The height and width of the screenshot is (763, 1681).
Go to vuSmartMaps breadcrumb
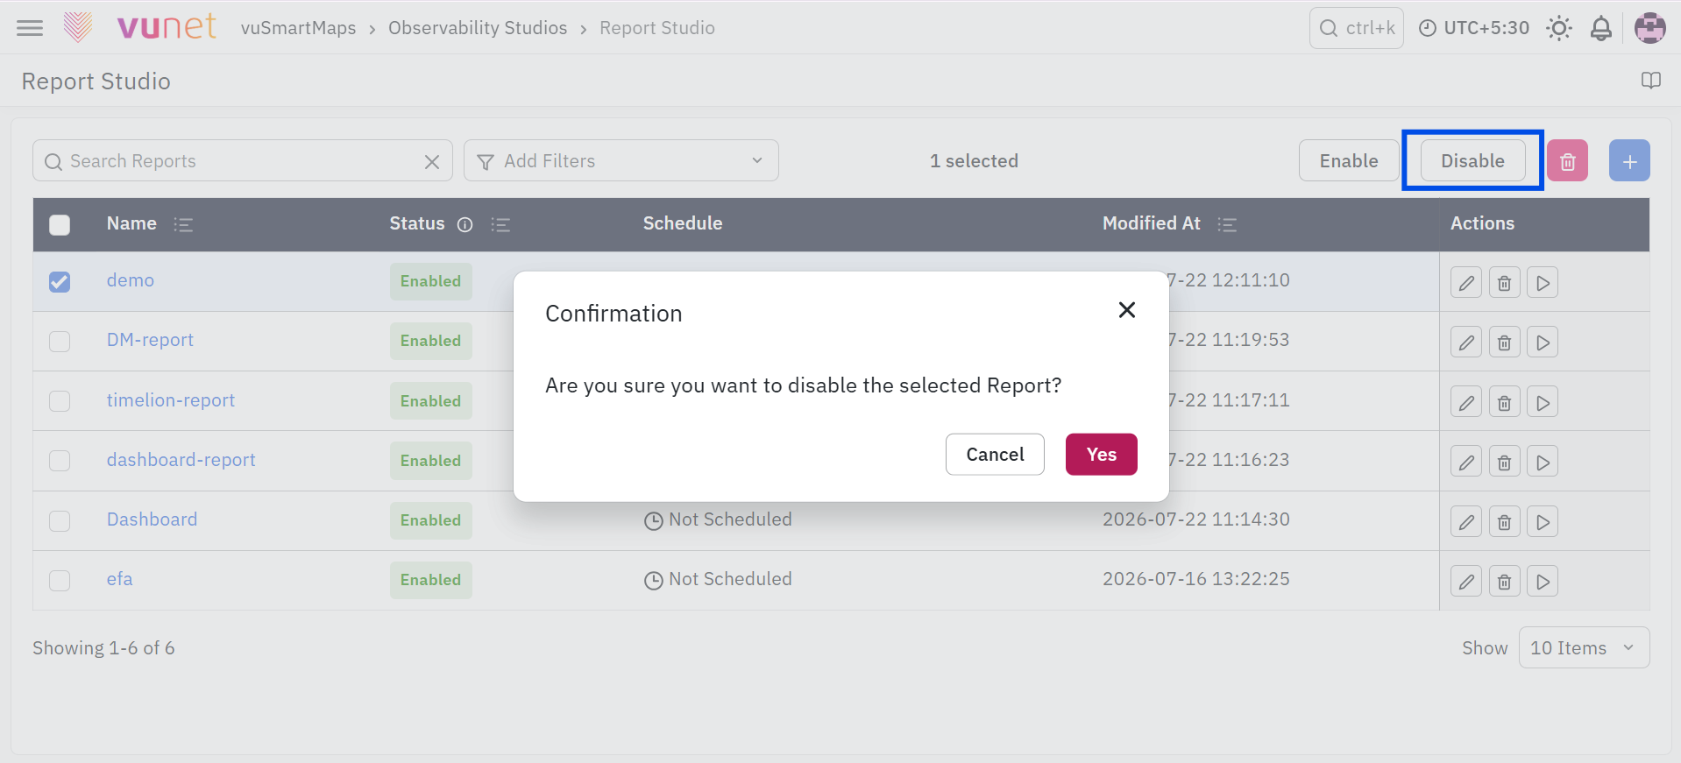(298, 28)
